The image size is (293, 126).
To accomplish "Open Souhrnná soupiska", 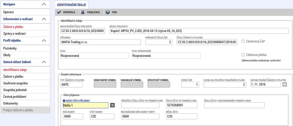I will (25, 83).
